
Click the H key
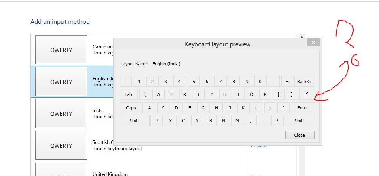[x=216, y=108]
